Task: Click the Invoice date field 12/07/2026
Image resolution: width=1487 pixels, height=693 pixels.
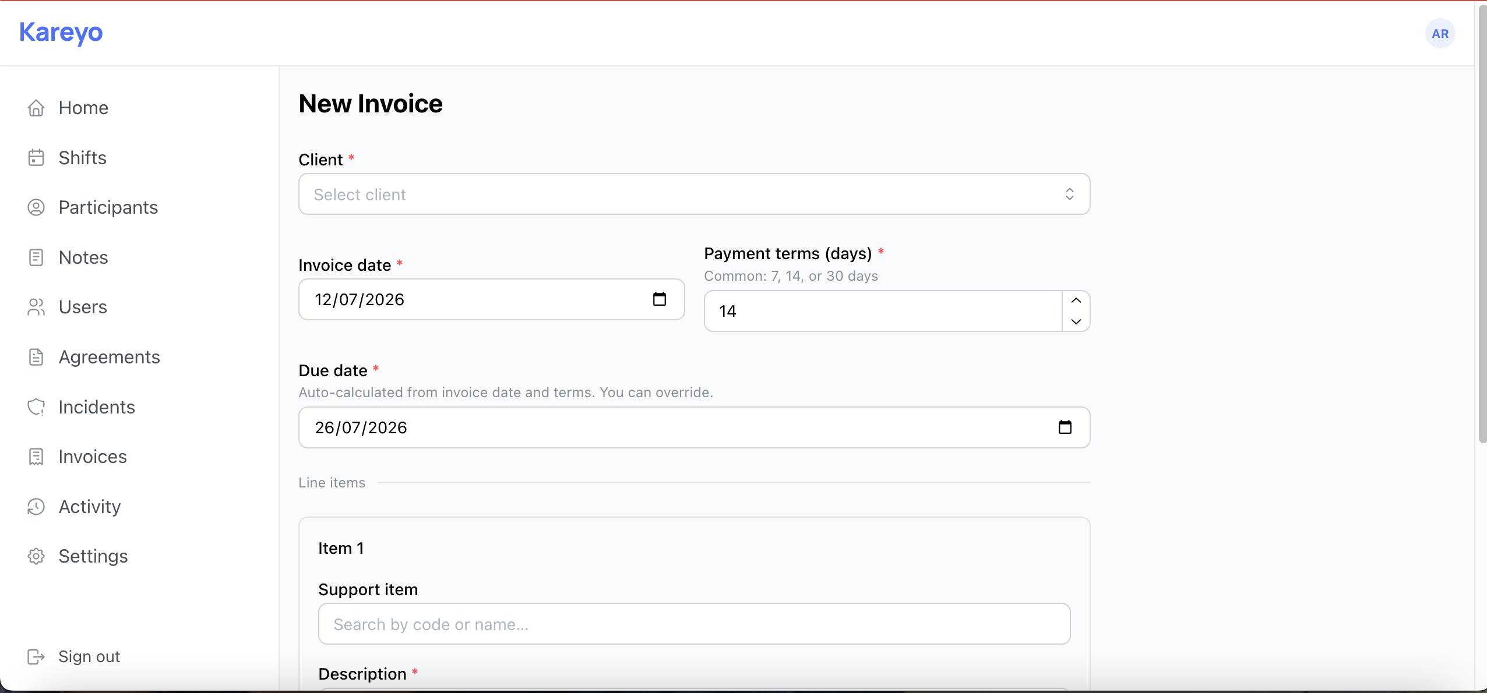Action: tap(491, 299)
